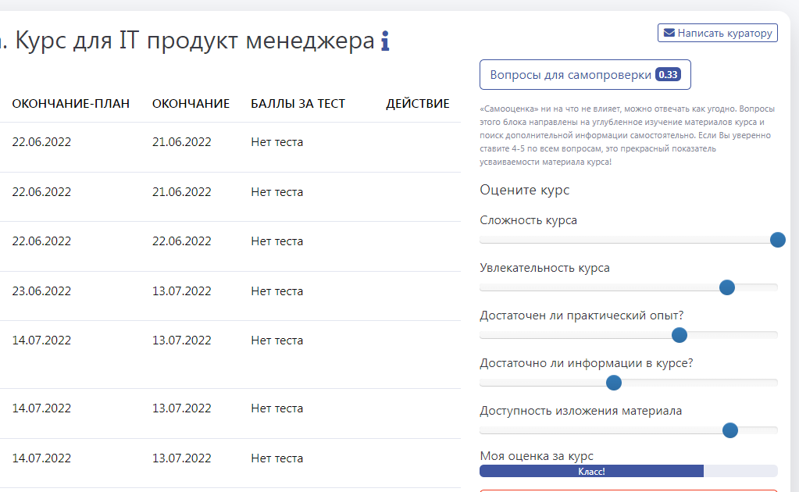Click the 'Сложность курса' slider handle
The height and width of the screenshot is (492, 799).
(x=777, y=240)
